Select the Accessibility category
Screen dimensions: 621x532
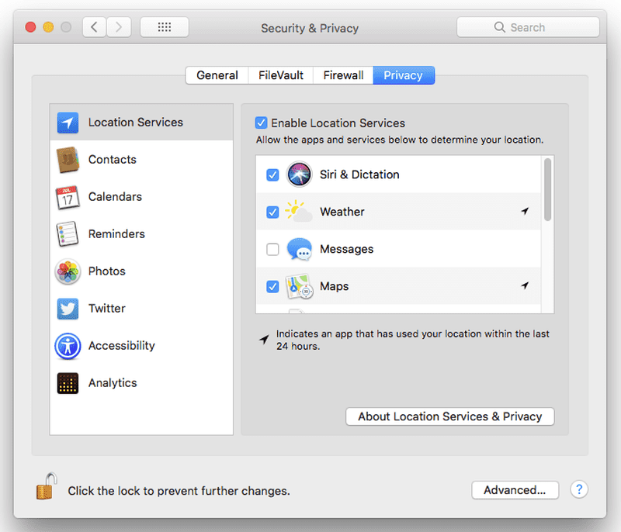pyautogui.click(x=121, y=346)
